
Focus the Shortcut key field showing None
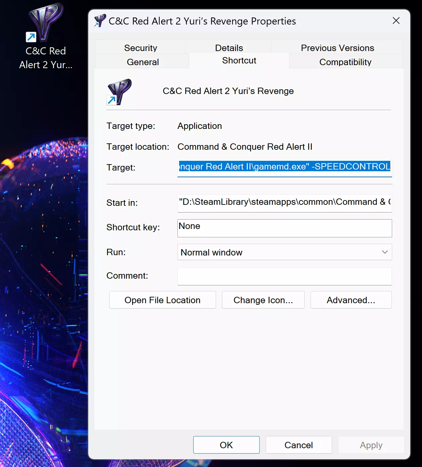(284, 228)
